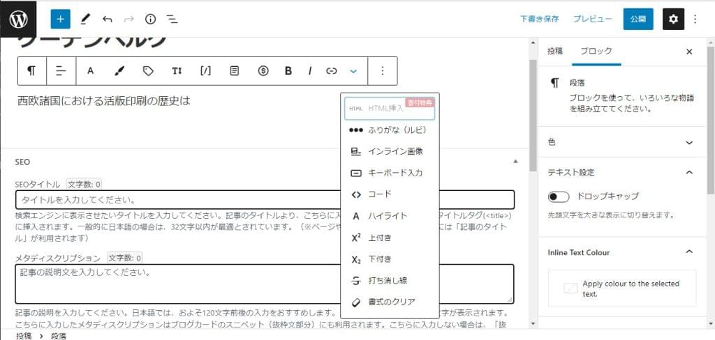Image resolution: width=715 pixels, height=340 pixels.
Task: Click the 公開 publish button
Action: tap(637, 19)
